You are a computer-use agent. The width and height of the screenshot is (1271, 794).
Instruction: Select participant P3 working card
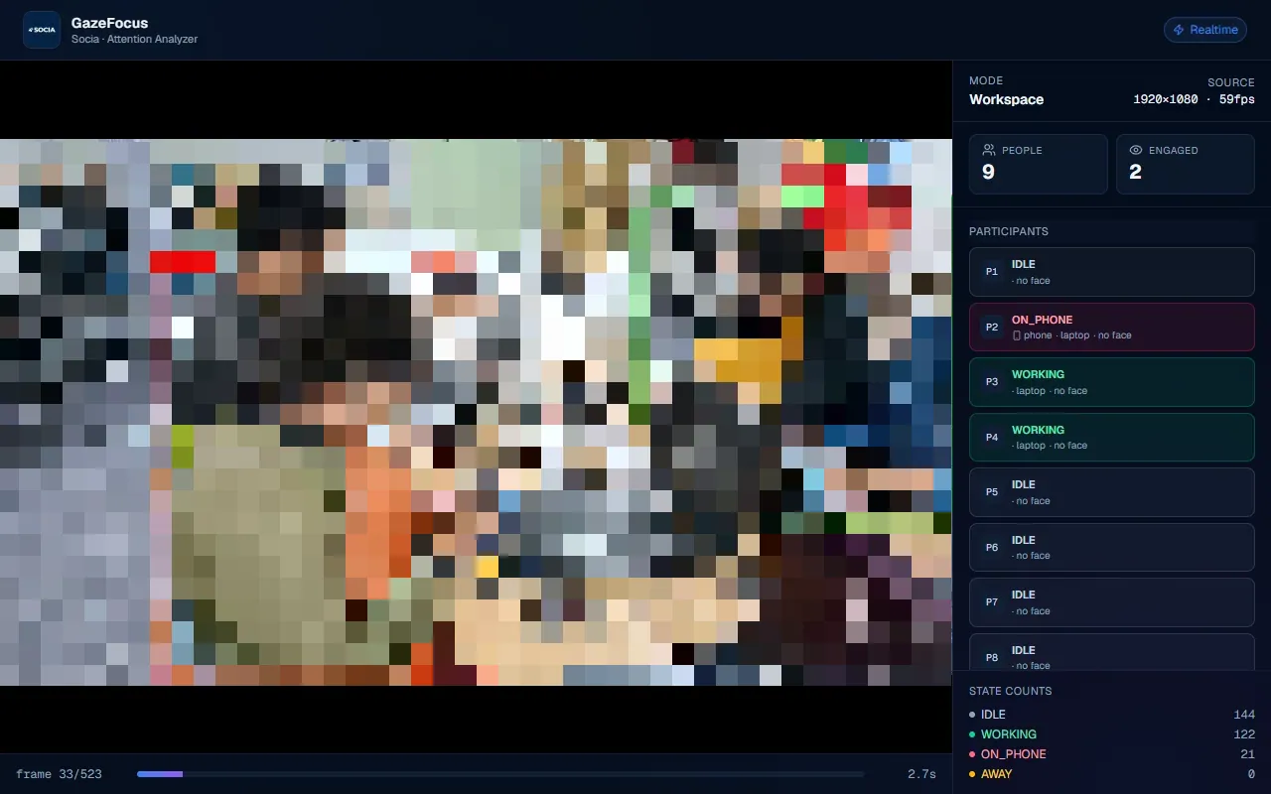click(1111, 382)
